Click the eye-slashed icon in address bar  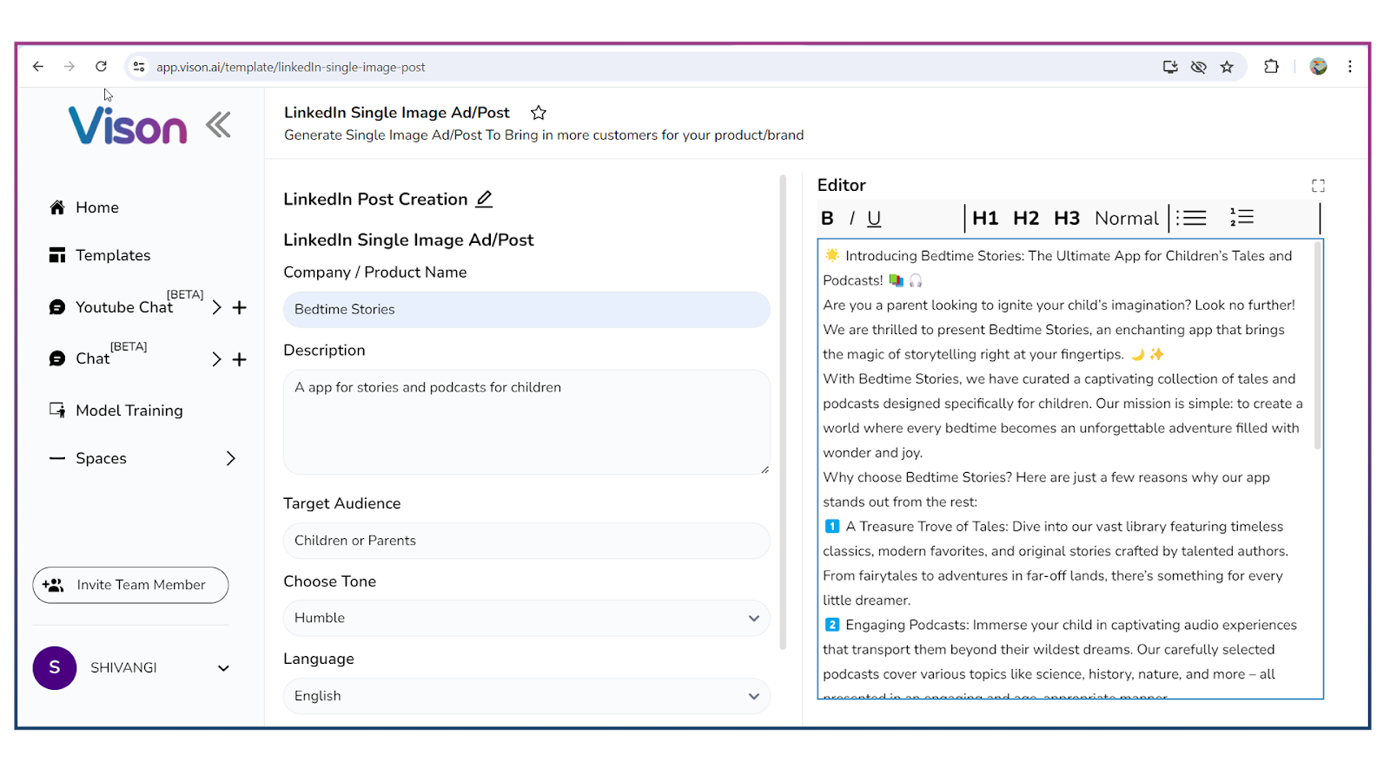click(1198, 67)
